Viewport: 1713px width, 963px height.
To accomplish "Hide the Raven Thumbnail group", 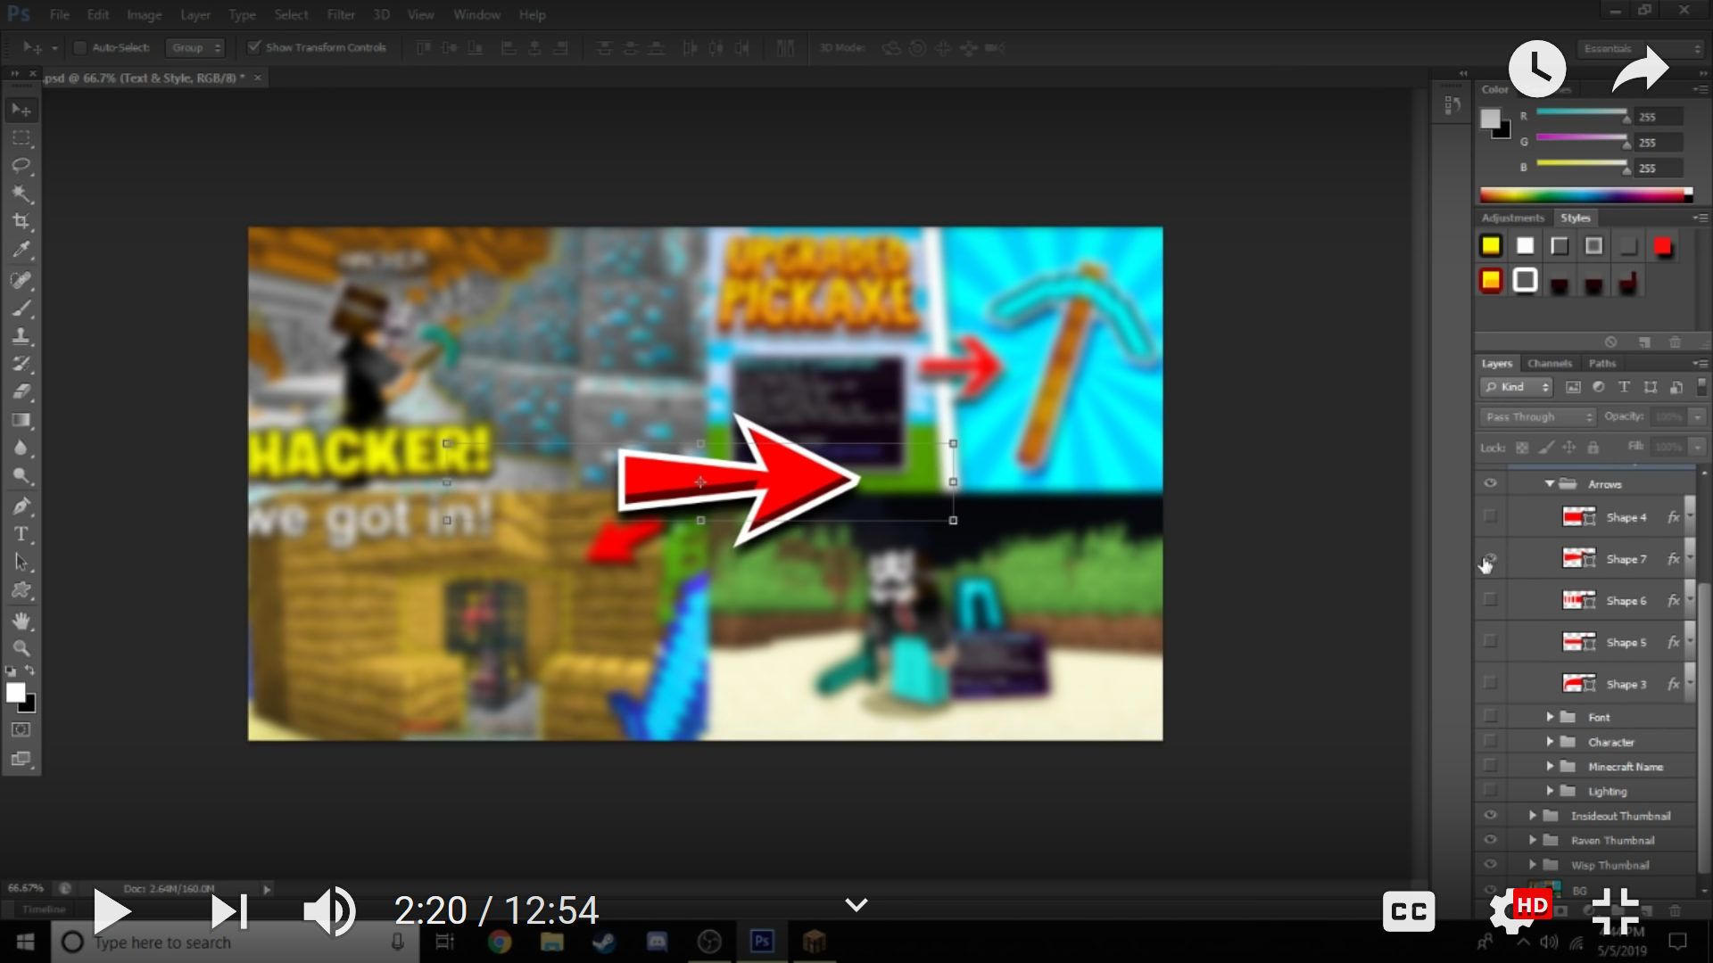I will [1490, 840].
